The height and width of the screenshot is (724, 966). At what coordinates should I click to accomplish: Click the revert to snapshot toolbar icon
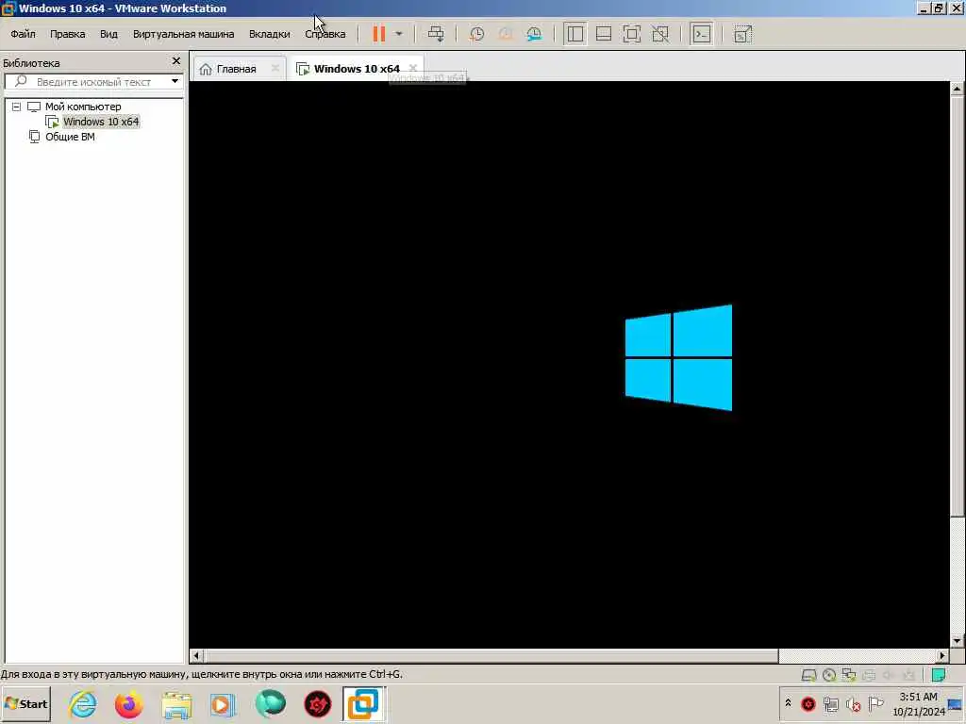(506, 34)
